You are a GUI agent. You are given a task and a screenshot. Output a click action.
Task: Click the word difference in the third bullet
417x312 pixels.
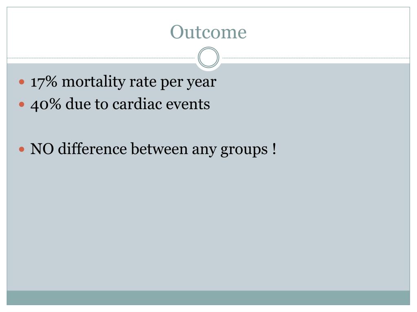[x=92, y=149]
